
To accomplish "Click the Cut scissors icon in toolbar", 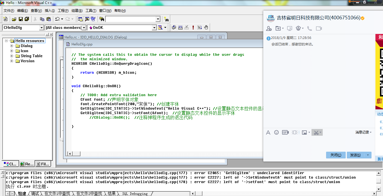I will [x=35, y=19].
